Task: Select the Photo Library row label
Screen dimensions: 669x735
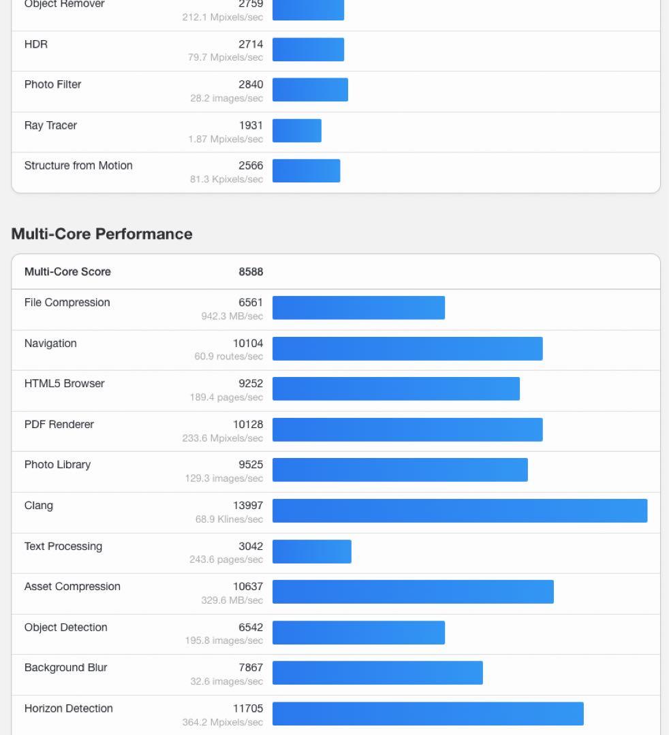Action: [57, 465]
